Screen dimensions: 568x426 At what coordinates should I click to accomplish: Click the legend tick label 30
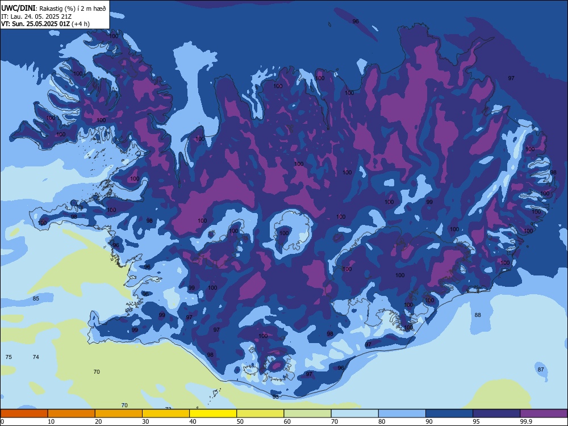(145, 421)
